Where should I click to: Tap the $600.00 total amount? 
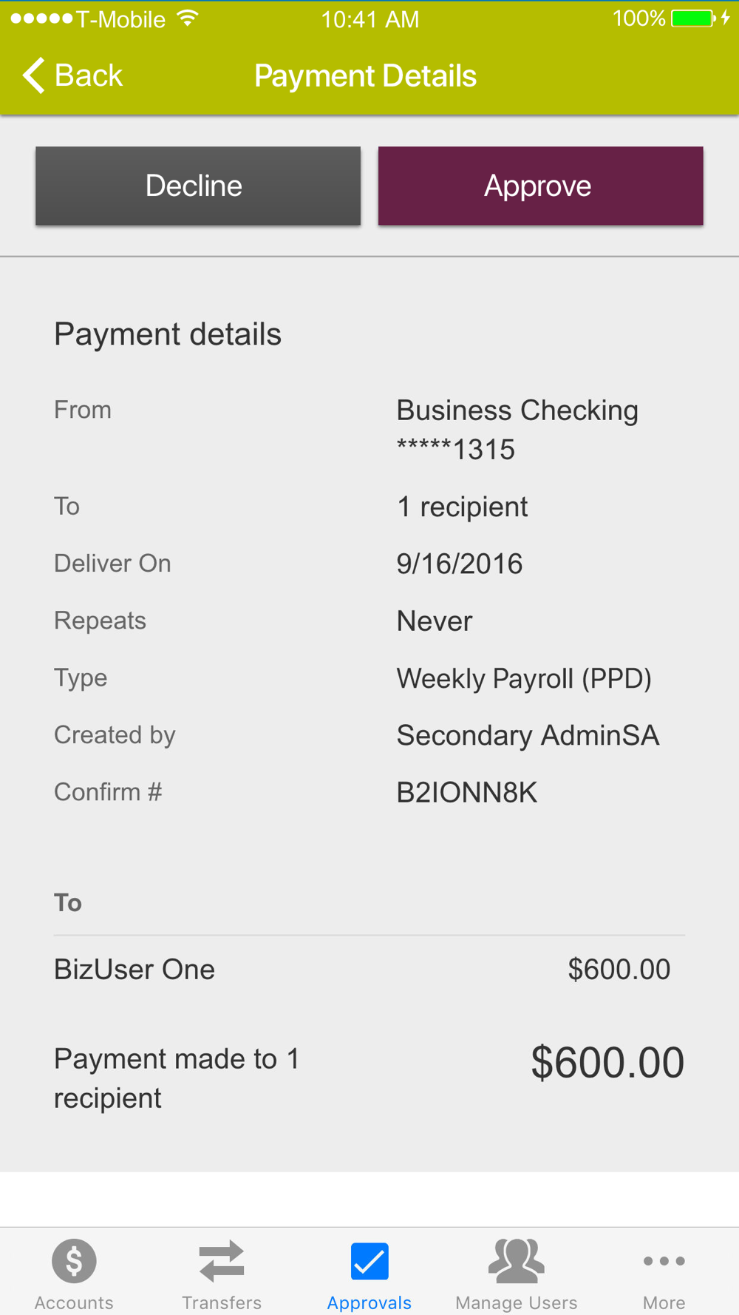tap(607, 1063)
